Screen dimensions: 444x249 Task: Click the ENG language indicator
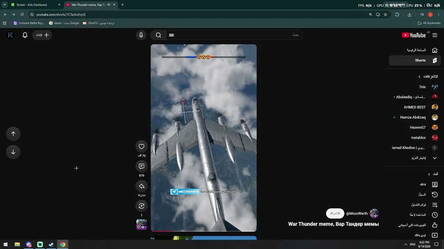pos(413,245)
